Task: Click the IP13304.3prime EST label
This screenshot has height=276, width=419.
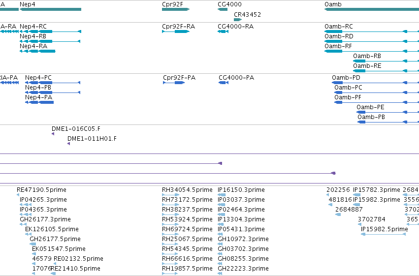Action: click(x=241, y=219)
